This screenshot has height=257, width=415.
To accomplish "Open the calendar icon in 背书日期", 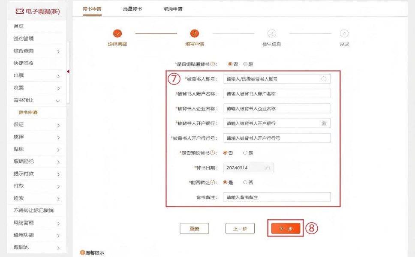I will [x=267, y=167].
